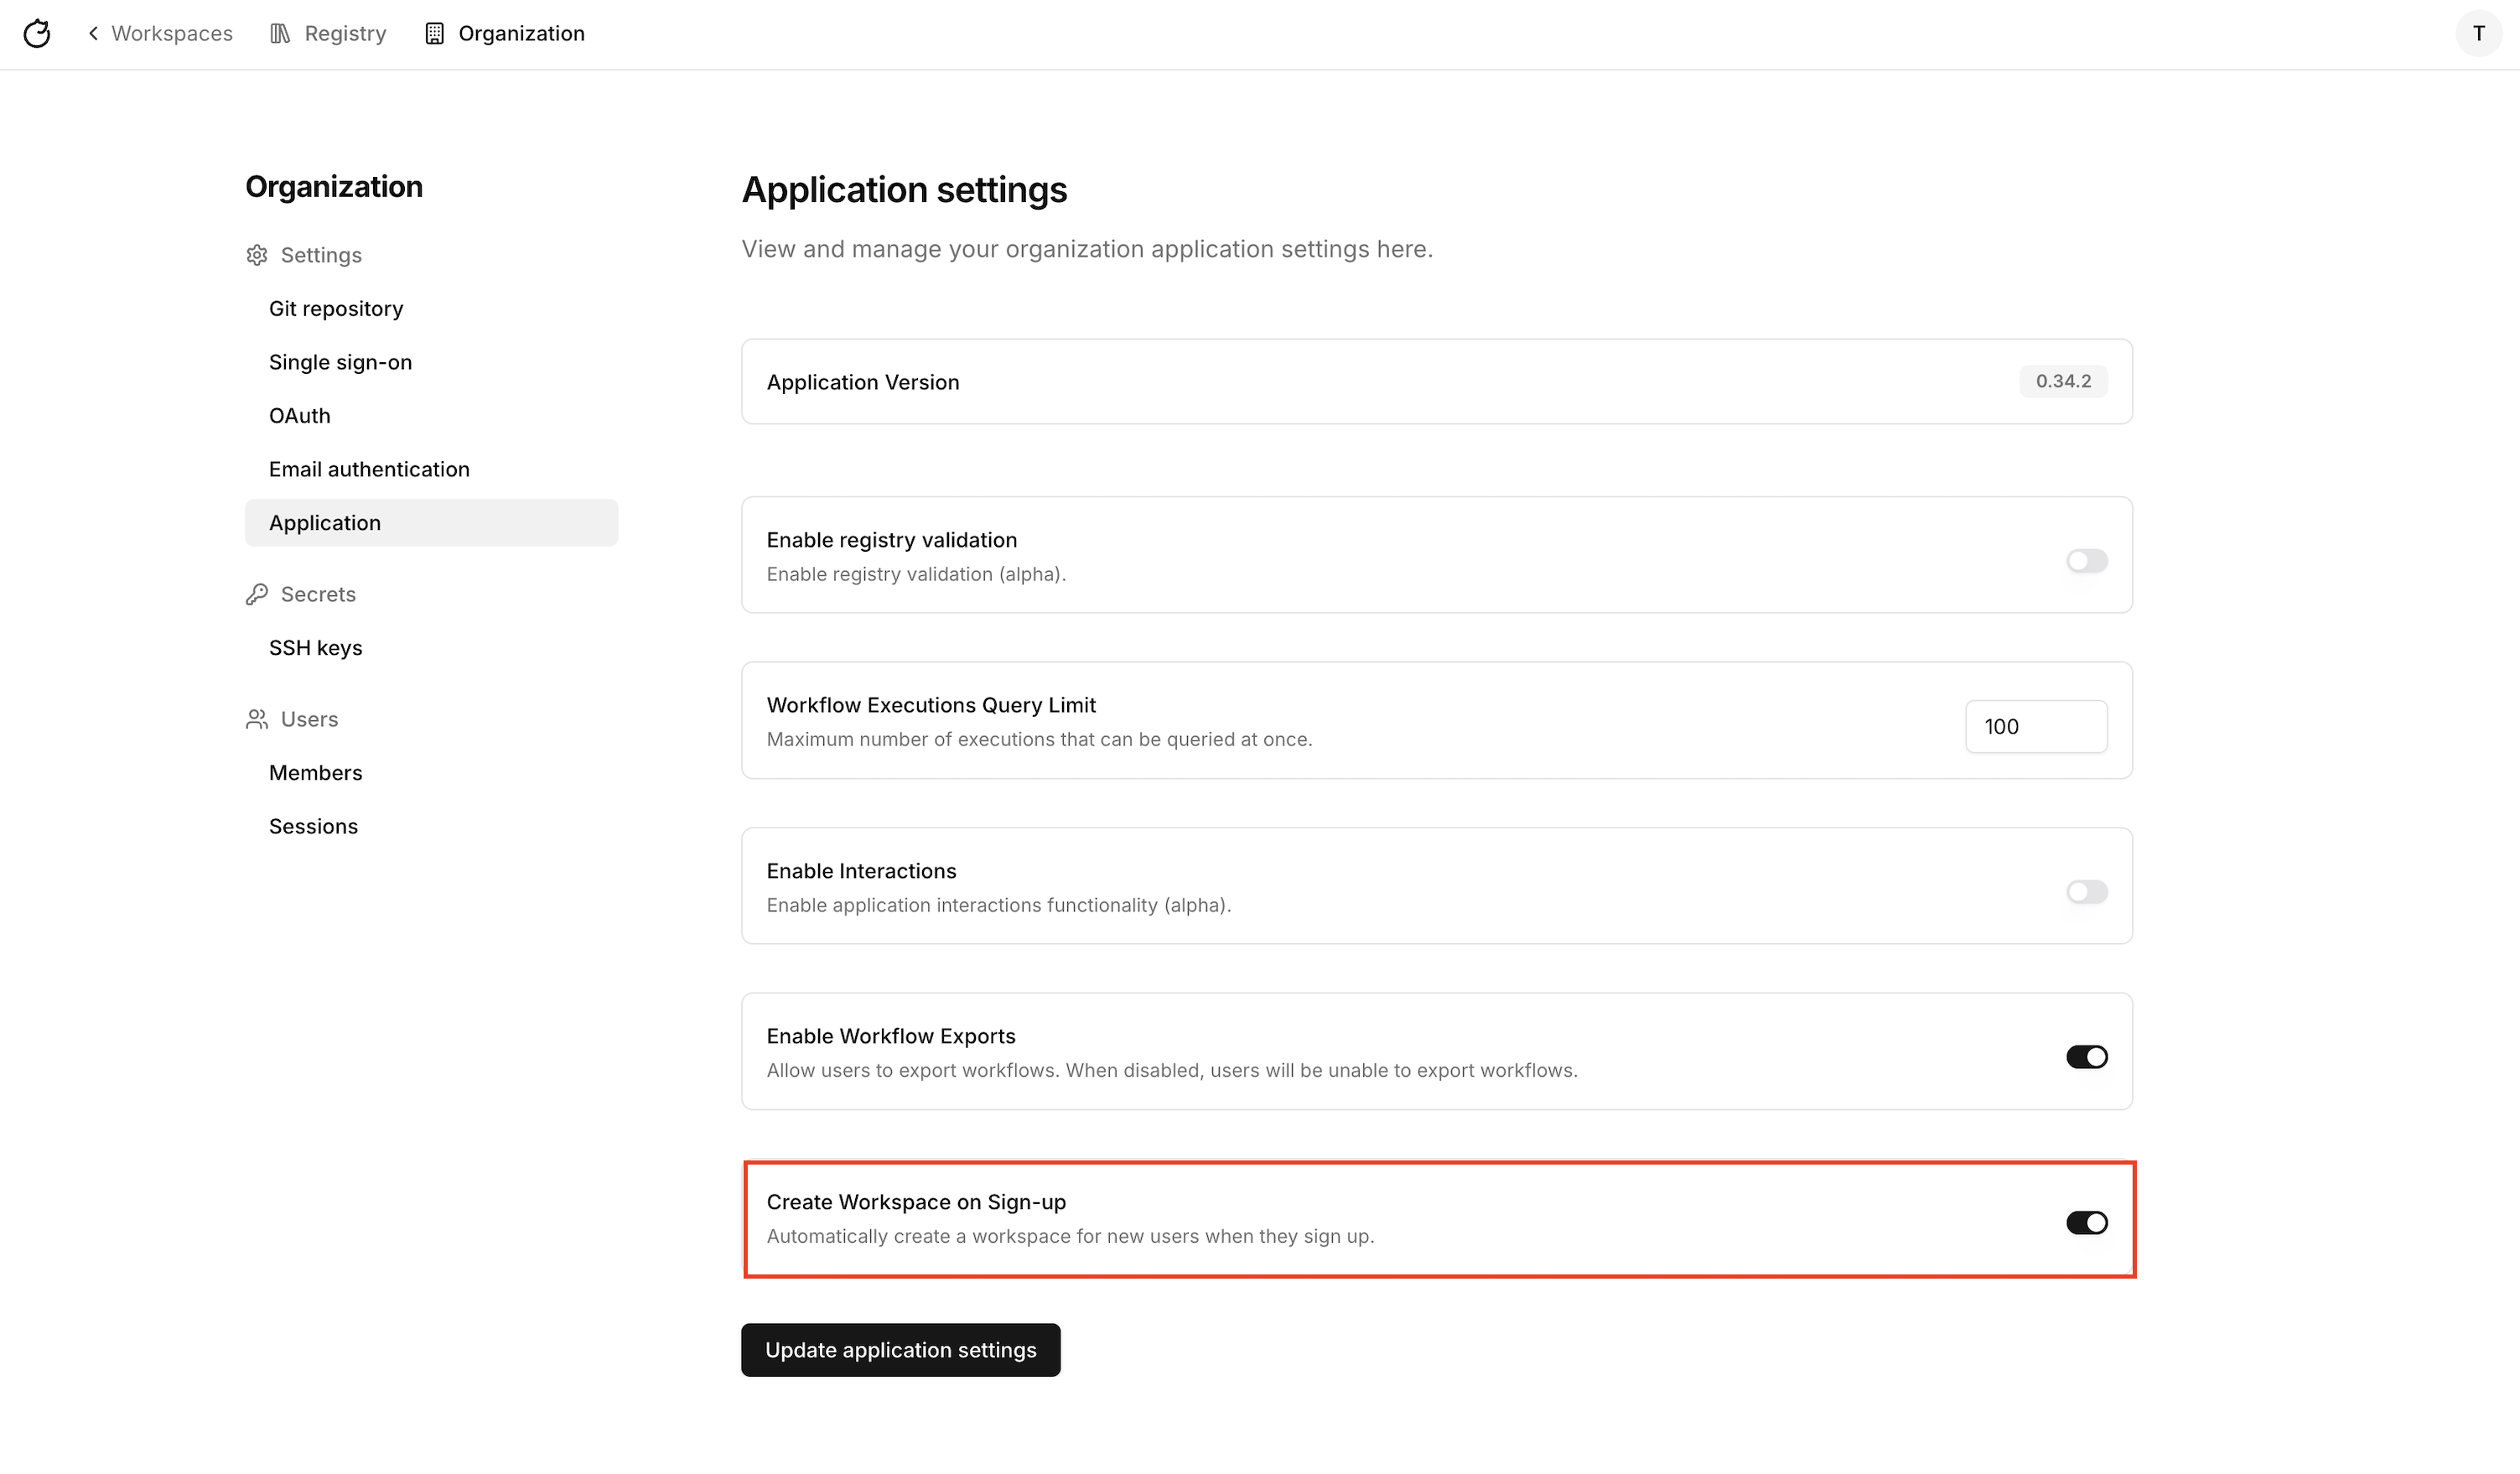The height and width of the screenshot is (1474, 2520).
Task: Click the Secrets key icon
Action: click(x=257, y=594)
